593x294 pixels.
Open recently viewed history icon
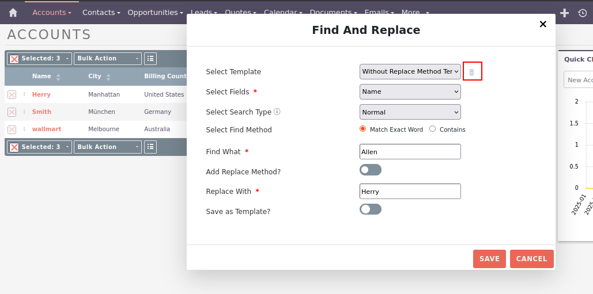click(582, 13)
